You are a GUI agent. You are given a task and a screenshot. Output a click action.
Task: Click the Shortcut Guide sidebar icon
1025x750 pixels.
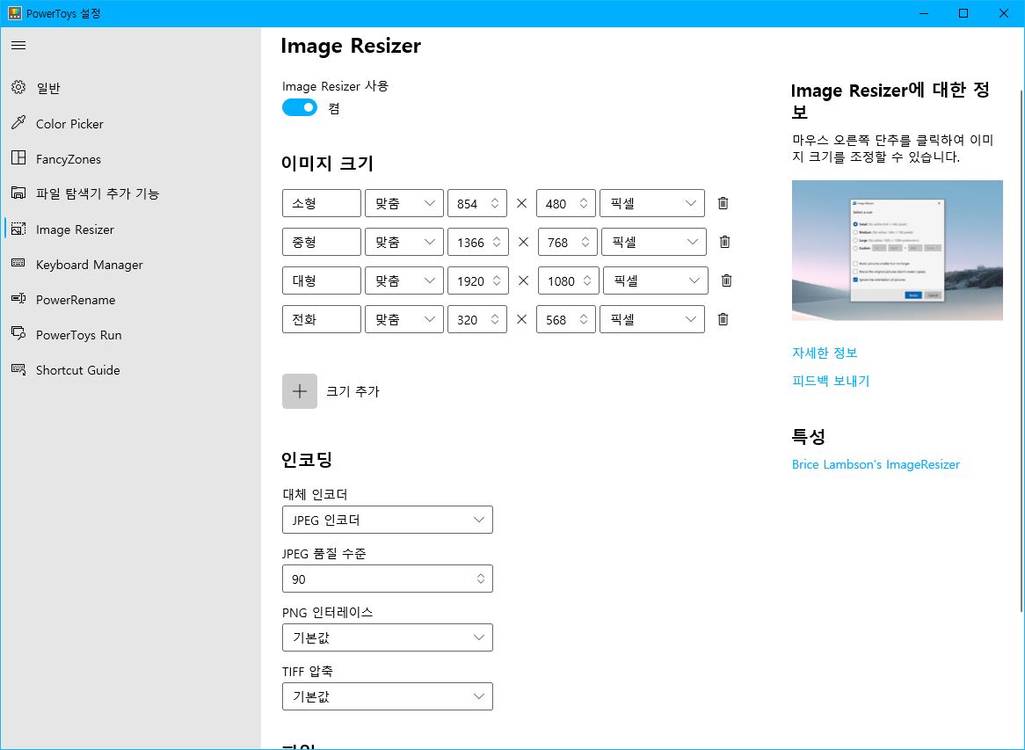point(18,369)
